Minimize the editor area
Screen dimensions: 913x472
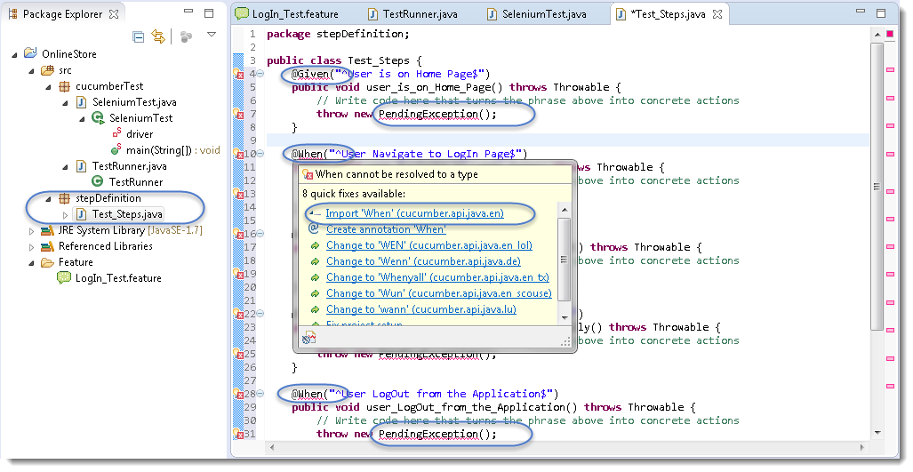coord(861,12)
